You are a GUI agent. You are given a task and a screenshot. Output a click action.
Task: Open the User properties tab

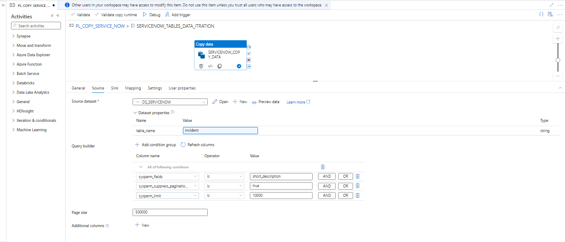click(182, 88)
